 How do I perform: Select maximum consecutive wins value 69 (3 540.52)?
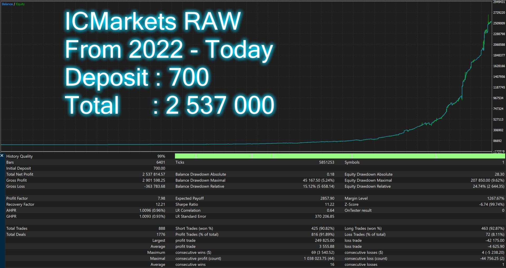(323, 253)
